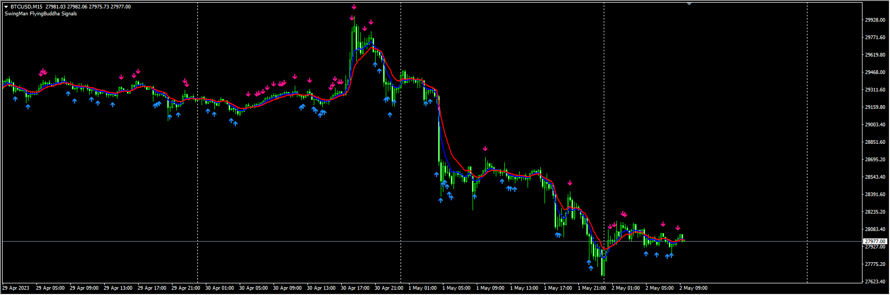
Task: Click the topmost pink sell arrow above the peak
Action: [354, 7]
